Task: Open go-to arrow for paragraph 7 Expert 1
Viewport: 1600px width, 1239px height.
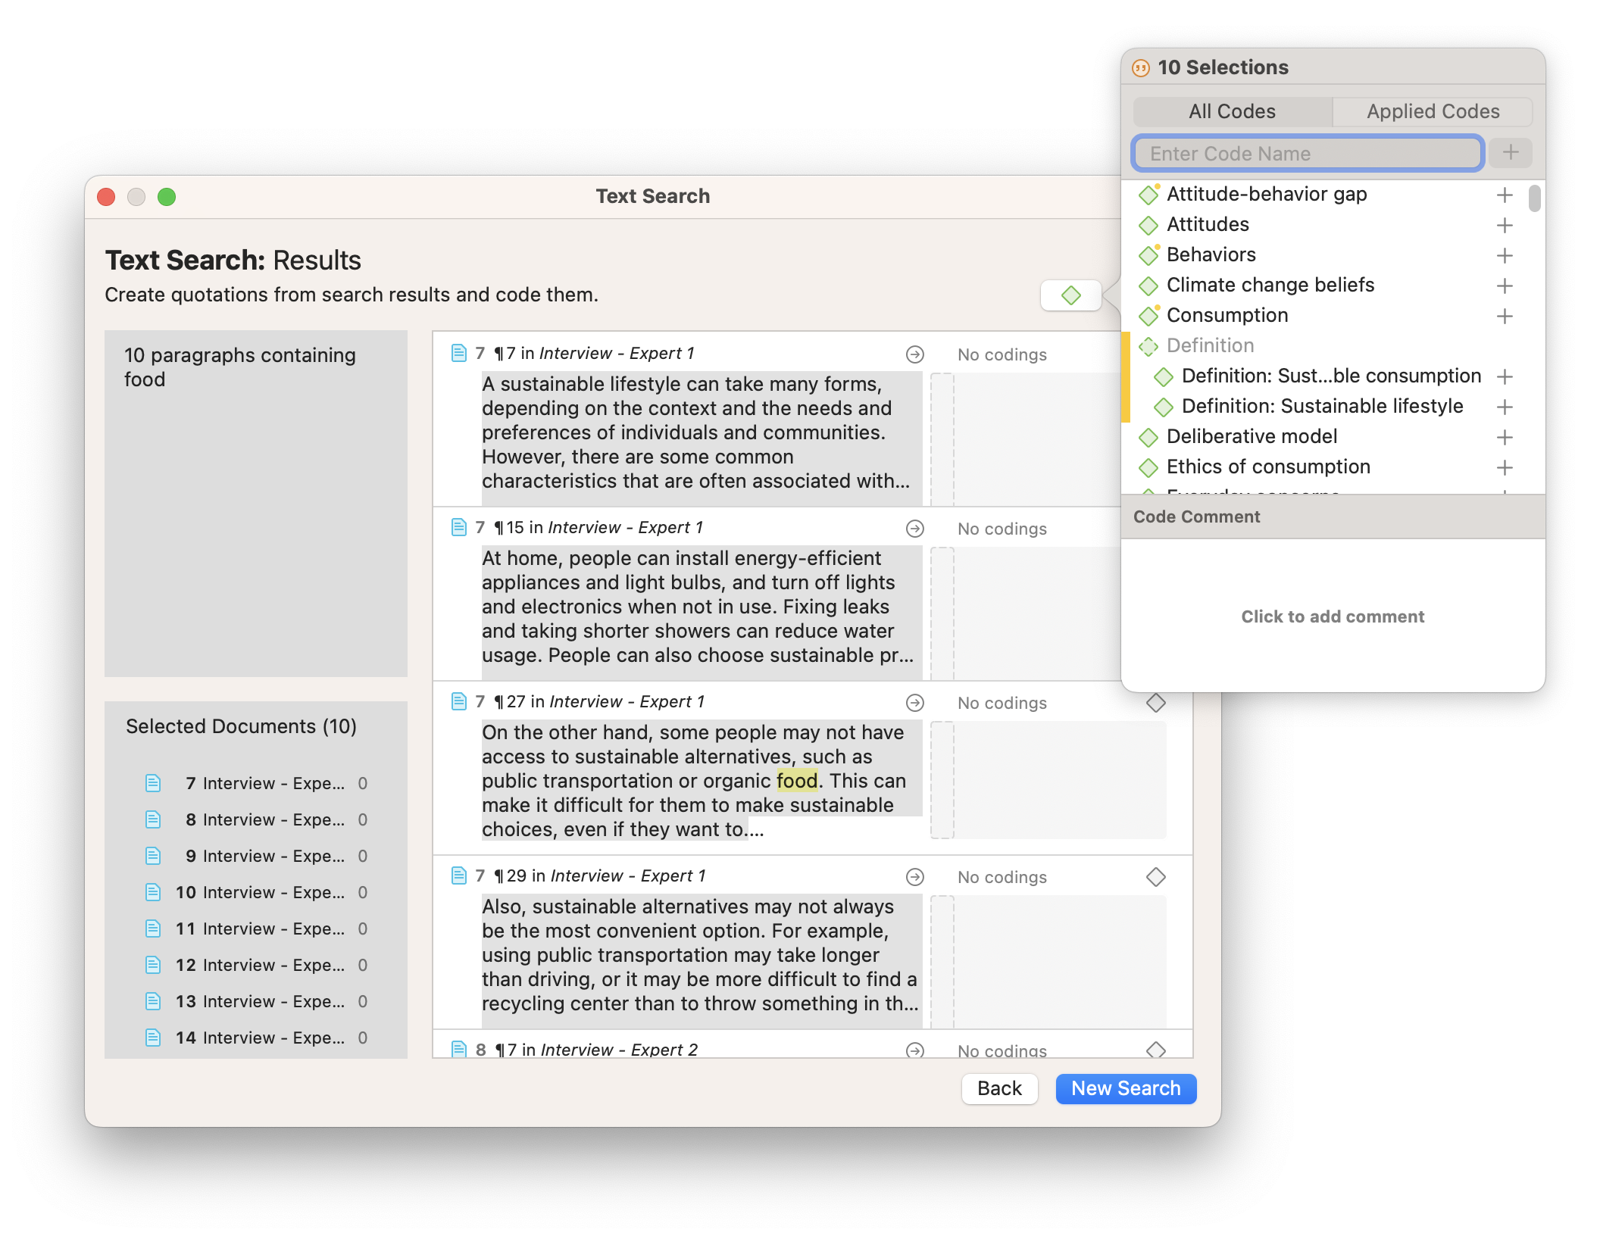Action: pos(915,354)
